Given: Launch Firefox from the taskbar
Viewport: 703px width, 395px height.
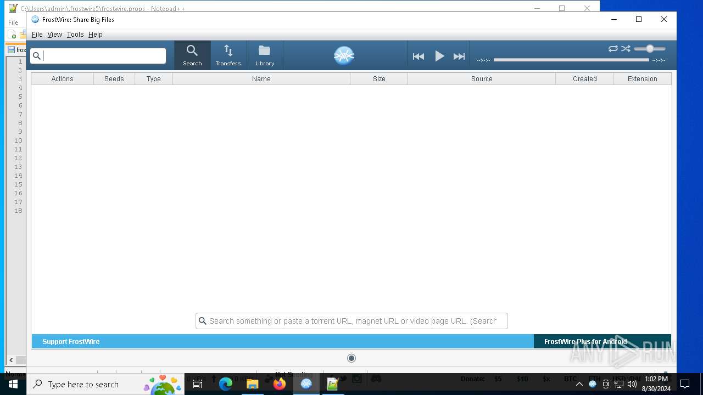Looking at the screenshot, I should coord(280,384).
